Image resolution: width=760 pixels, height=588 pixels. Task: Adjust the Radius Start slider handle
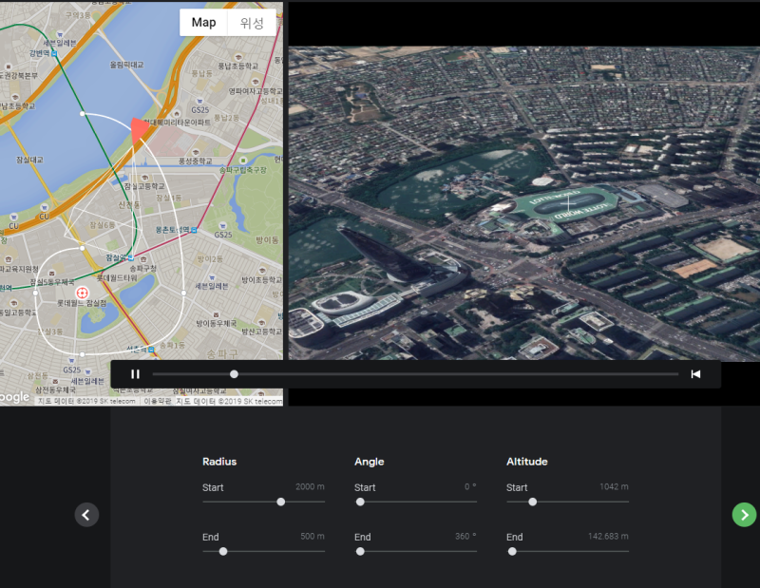pyautogui.click(x=280, y=502)
